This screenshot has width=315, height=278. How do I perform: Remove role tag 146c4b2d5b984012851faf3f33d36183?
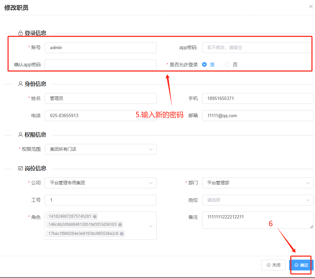coord(120,224)
